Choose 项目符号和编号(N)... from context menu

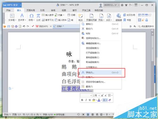(101, 82)
